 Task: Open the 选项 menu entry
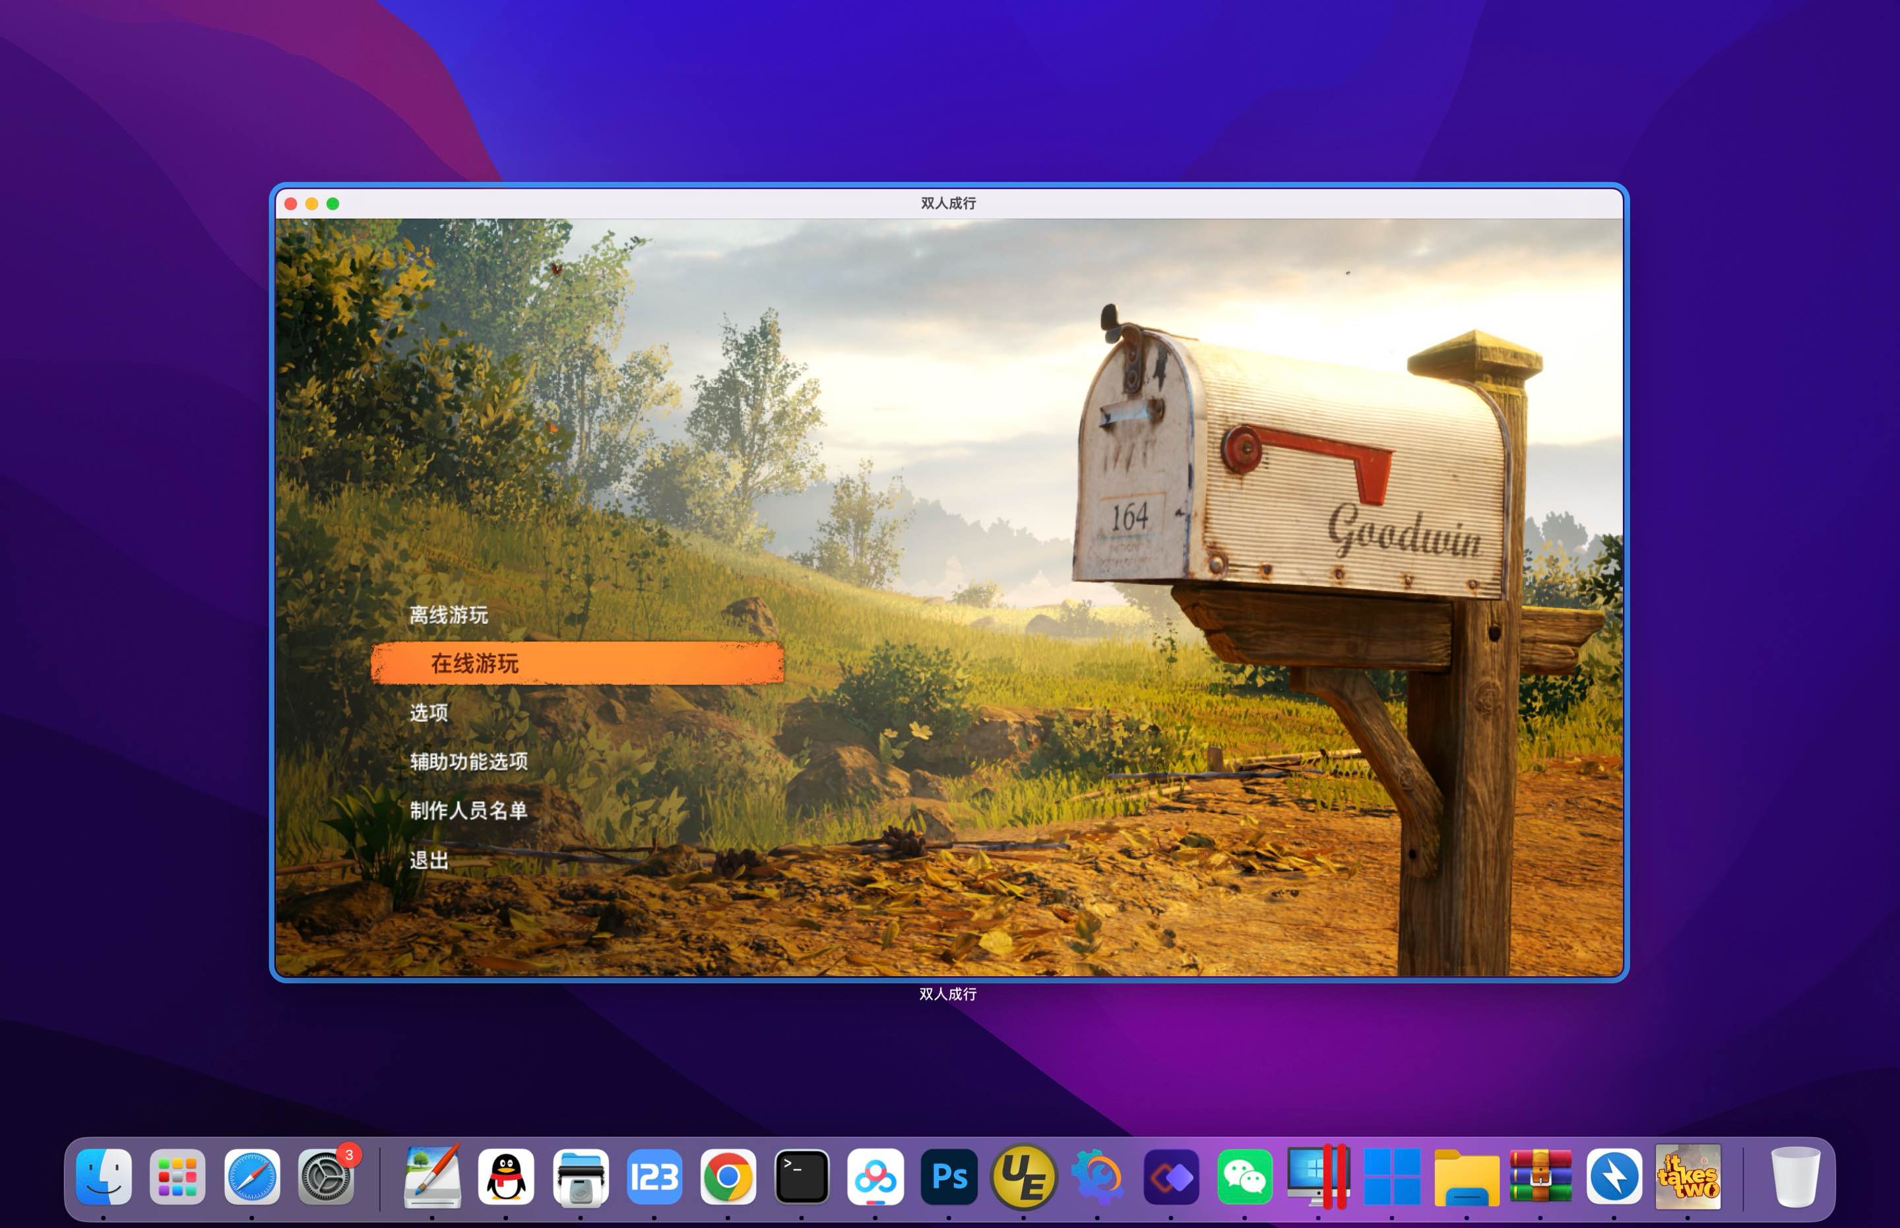(x=428, y=712)
